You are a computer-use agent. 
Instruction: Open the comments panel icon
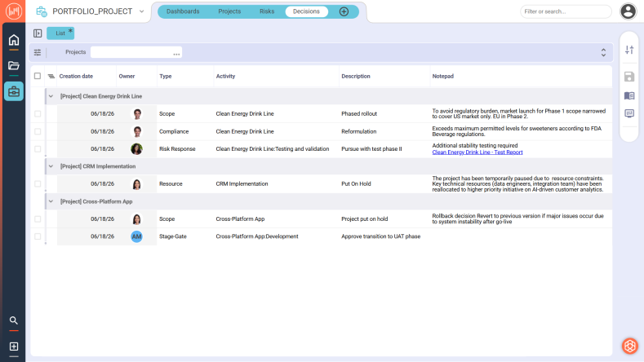[x=629, y=113]
